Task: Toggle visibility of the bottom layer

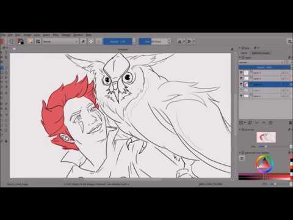Action: coord(241,96)
